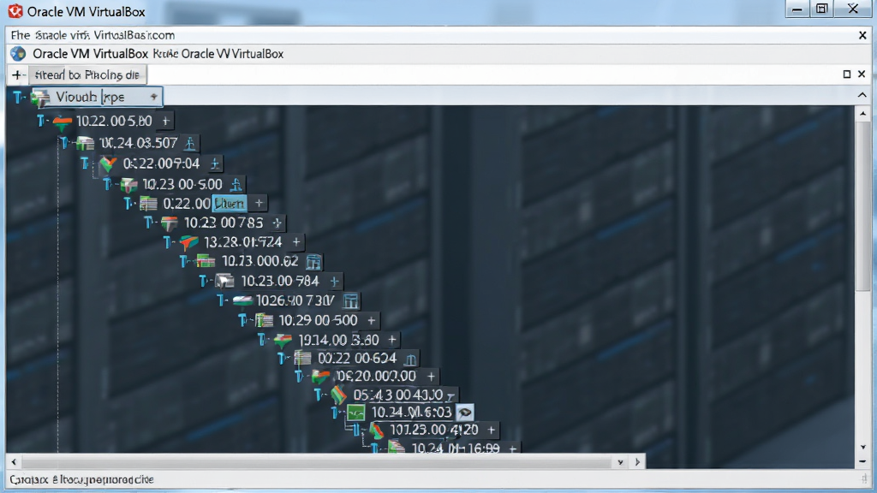877x493 pixels.
Task: Click the horizontal scrollbar left arrow
Action: pyautogui.click(x=14, y=461)
